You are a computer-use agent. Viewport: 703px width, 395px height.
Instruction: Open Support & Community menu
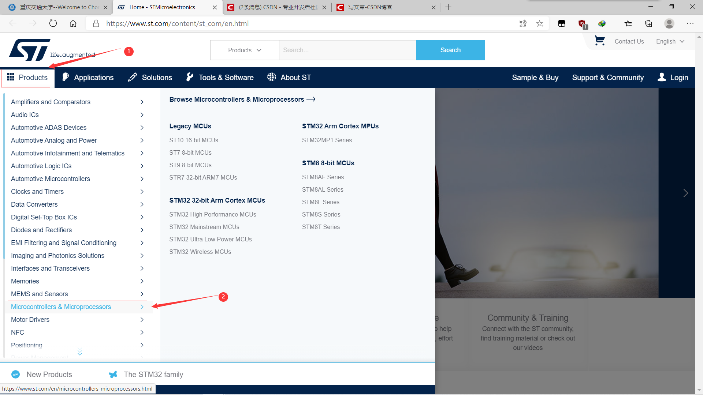click(x=608, y=78)
